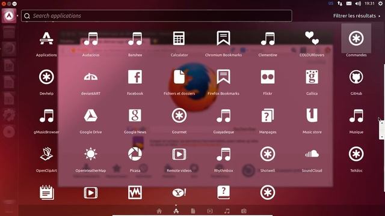Open the GitHub scope
This screenshot has height=216, width=385.
click(356, 77)
